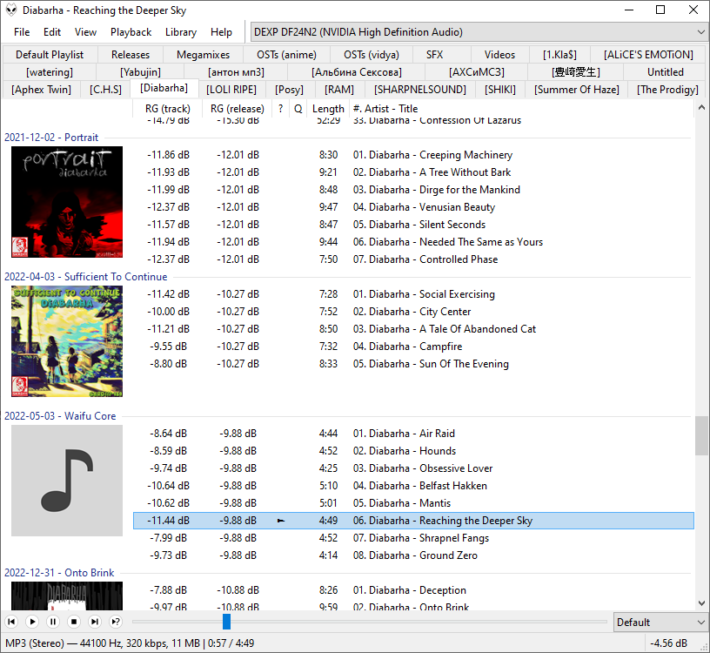Open the Library menu
710x653 pixels.
(181, 32)
